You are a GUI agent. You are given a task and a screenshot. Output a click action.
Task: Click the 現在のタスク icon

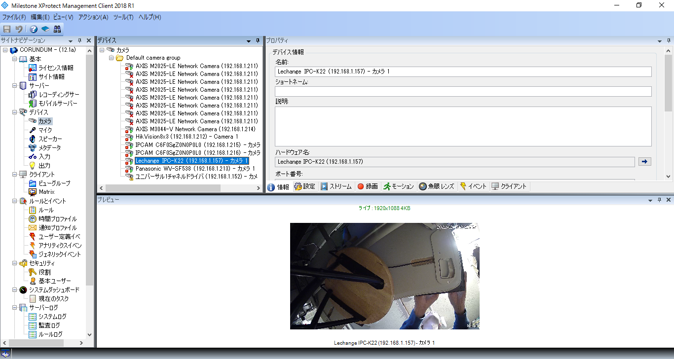33,299
